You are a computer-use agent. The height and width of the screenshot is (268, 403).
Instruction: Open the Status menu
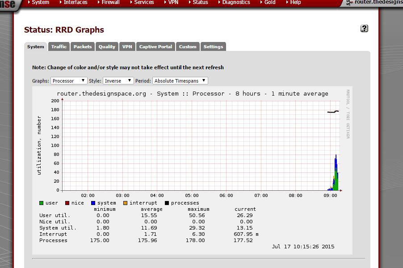coord(200,3)
